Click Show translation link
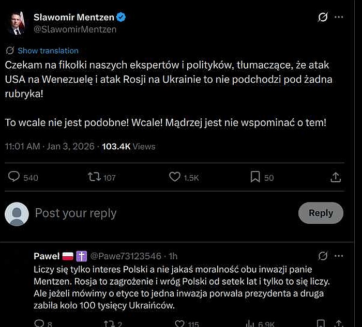The image size is (362, 327). [x=48, y=51]
